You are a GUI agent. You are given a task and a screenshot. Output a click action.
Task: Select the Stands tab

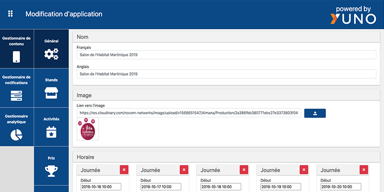(x=51, y=88)
